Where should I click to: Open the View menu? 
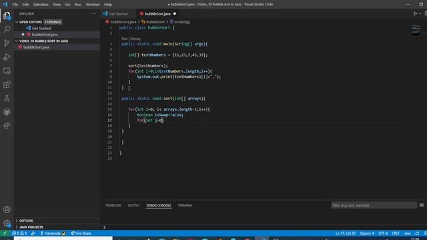[x=57, y=5]
